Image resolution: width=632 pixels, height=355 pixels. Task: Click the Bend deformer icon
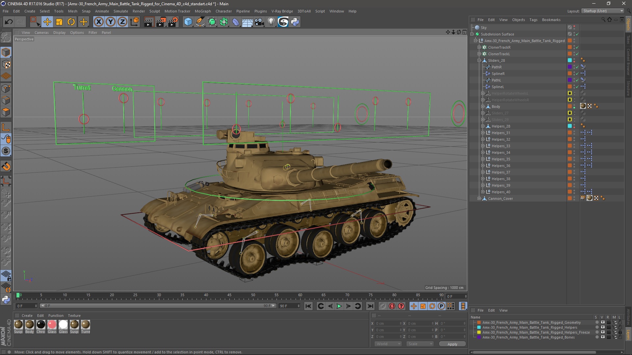(236, 22)
